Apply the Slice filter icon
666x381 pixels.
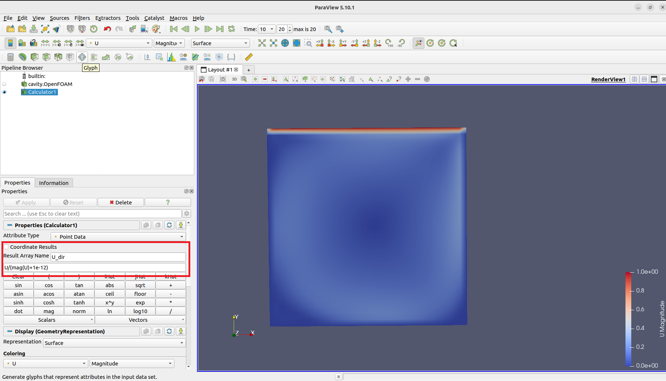(46, 57)
